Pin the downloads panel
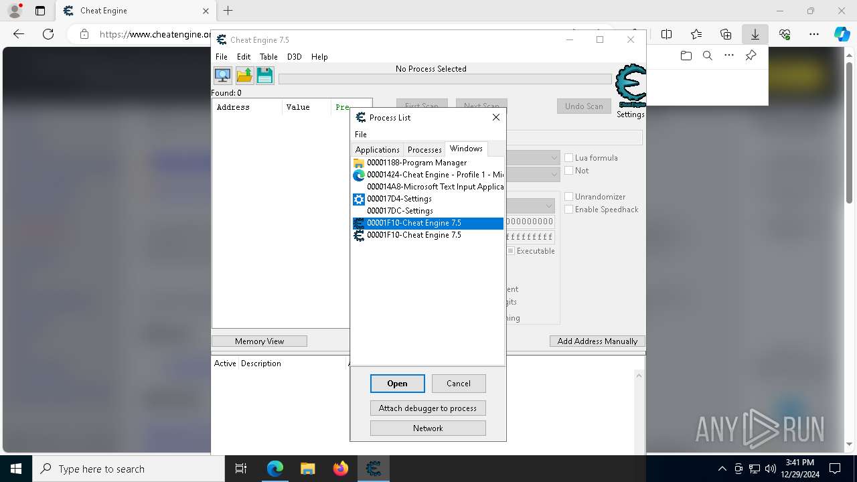 pos(751,56)
